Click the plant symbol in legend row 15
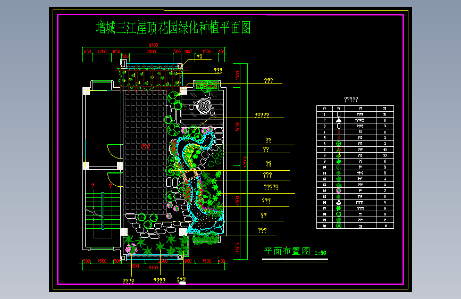This screenshot has height=299, width=461. tap(339, 197)
